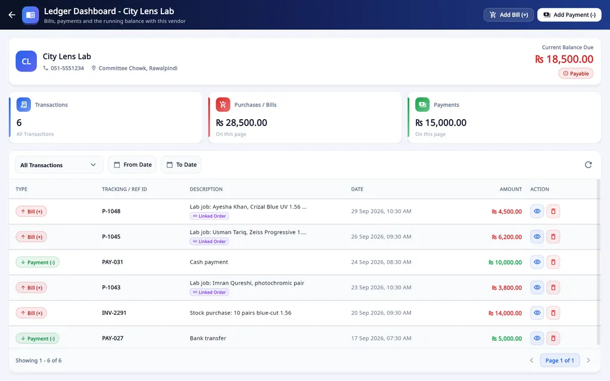Click the Payment (-) tag on PAY-031 row
Image resolution: width=610 pixels, height=381 pixels.
click(x=38, y=263)
